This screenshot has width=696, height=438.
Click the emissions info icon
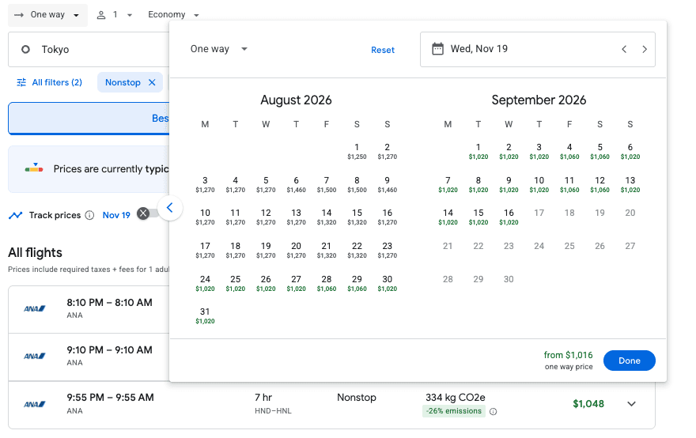pos(493,411)
